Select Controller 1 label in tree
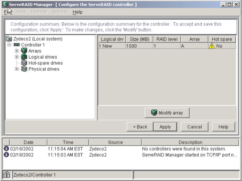 point(33,45)
